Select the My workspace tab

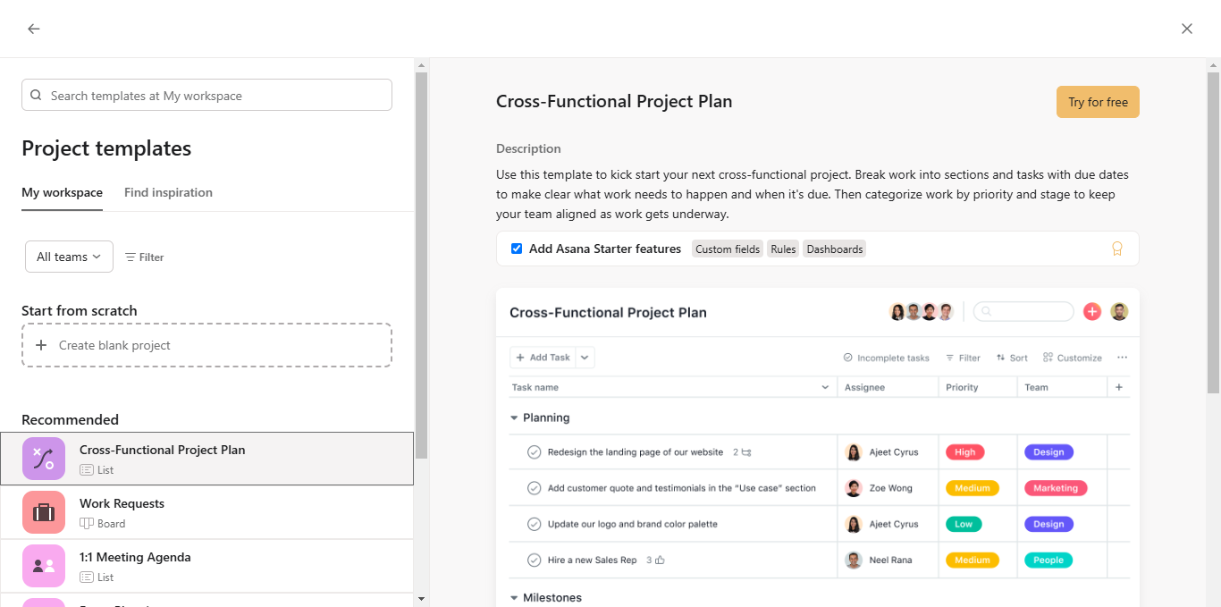[62, 192]
